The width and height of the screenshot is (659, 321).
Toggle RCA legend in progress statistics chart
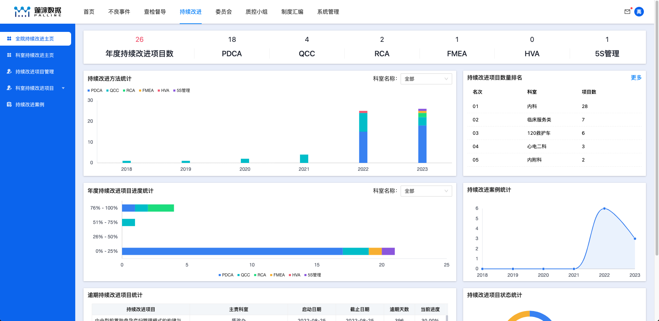tap(260, 275)
